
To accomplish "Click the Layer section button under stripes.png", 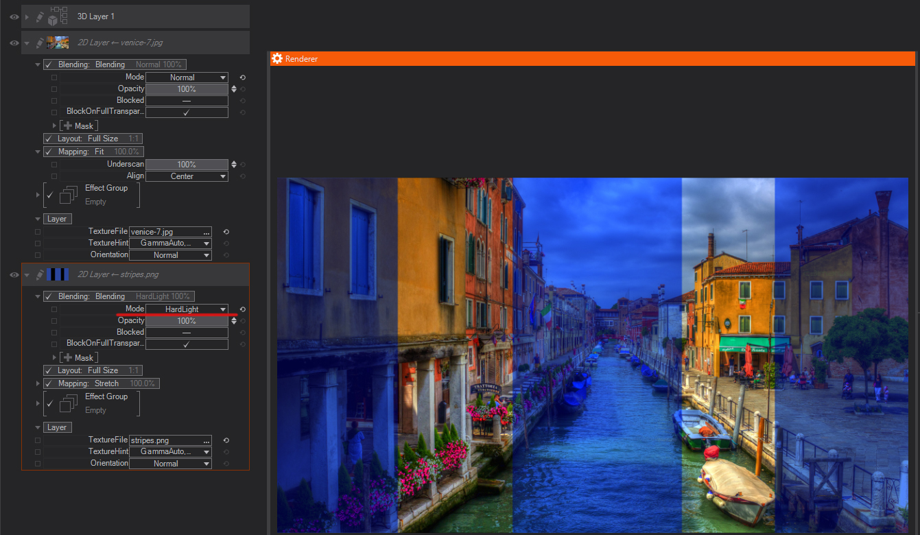I will tap(57, 427).
